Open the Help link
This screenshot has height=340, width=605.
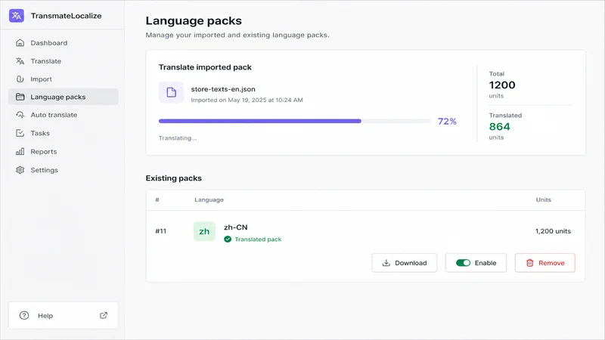64,315
